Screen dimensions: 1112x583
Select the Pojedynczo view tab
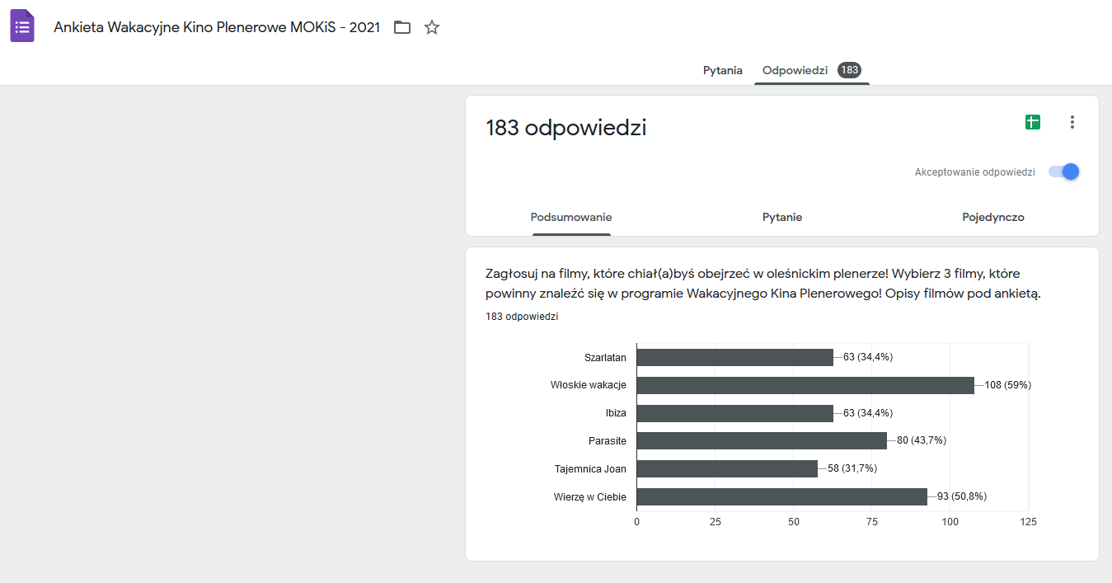(993, 218)
